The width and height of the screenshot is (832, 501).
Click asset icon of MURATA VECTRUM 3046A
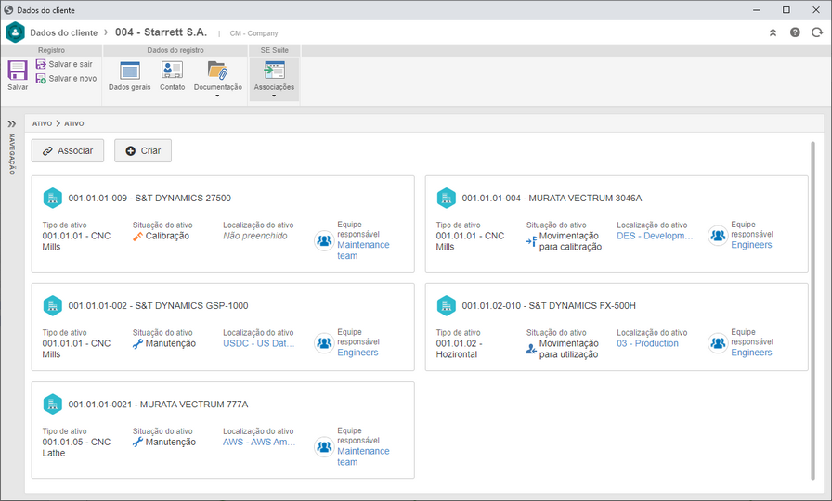tap(447, 198)
